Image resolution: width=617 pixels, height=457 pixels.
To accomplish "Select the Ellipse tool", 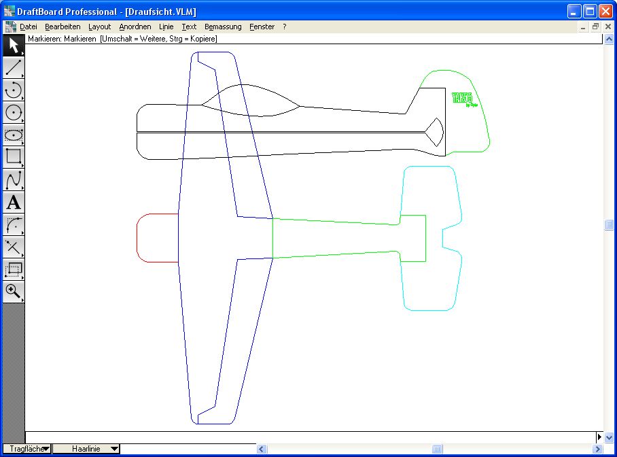I will (14, 135).
